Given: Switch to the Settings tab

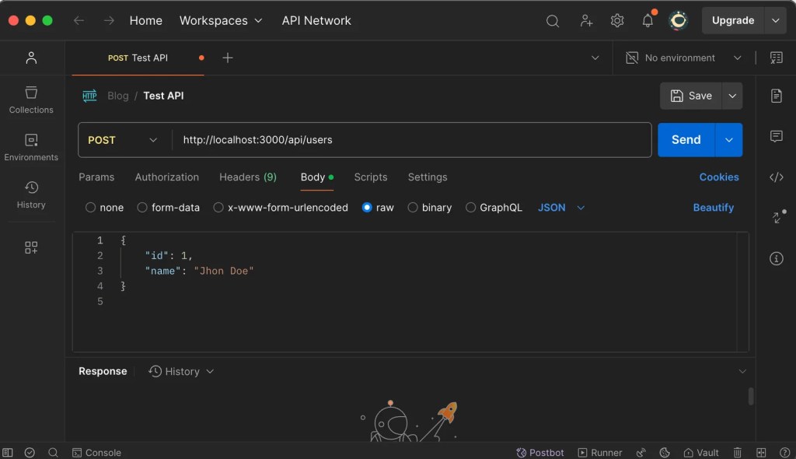Looking at the screenshot, I should (428, 177).
